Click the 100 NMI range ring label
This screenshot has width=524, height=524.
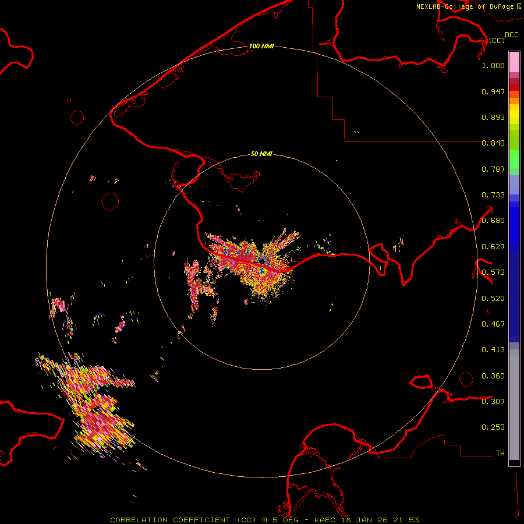(261, 46)
